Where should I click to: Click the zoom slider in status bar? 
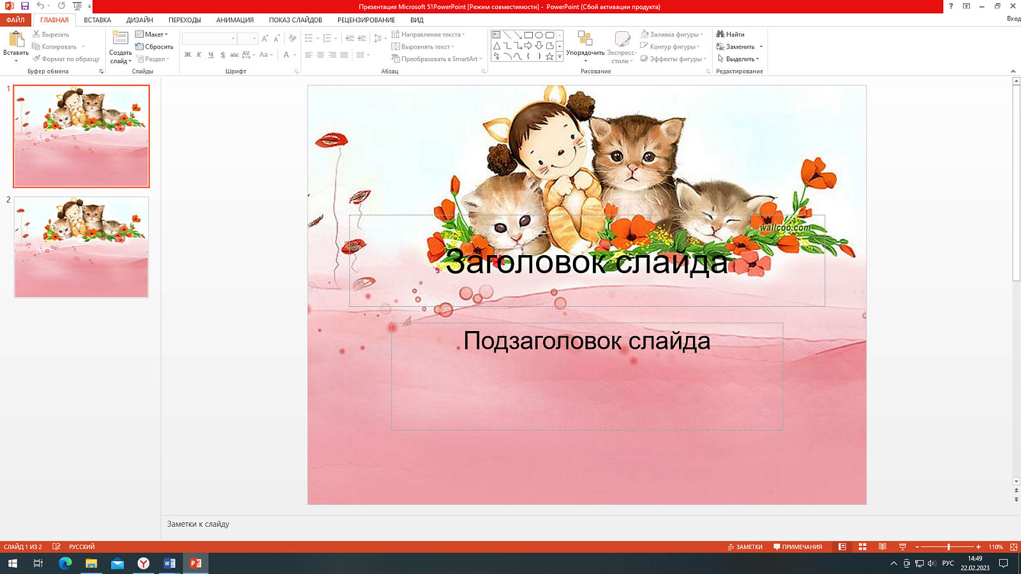point(948,547)
